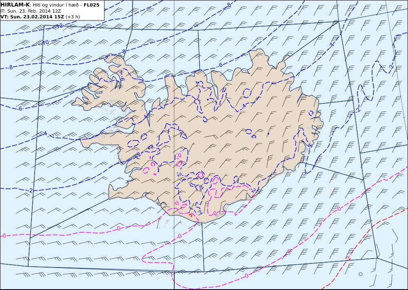408x290 pixels.
Task: Click the red 2 degree contour label
Action: (x=348, y=258)
